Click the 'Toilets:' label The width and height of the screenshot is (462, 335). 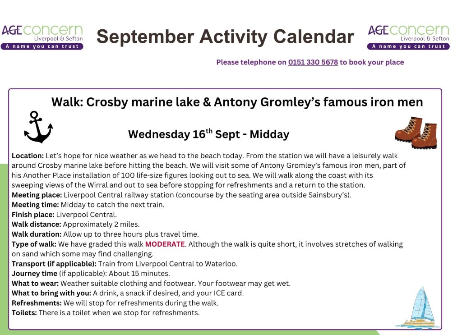pyautogui.click(x=24, y=312)
